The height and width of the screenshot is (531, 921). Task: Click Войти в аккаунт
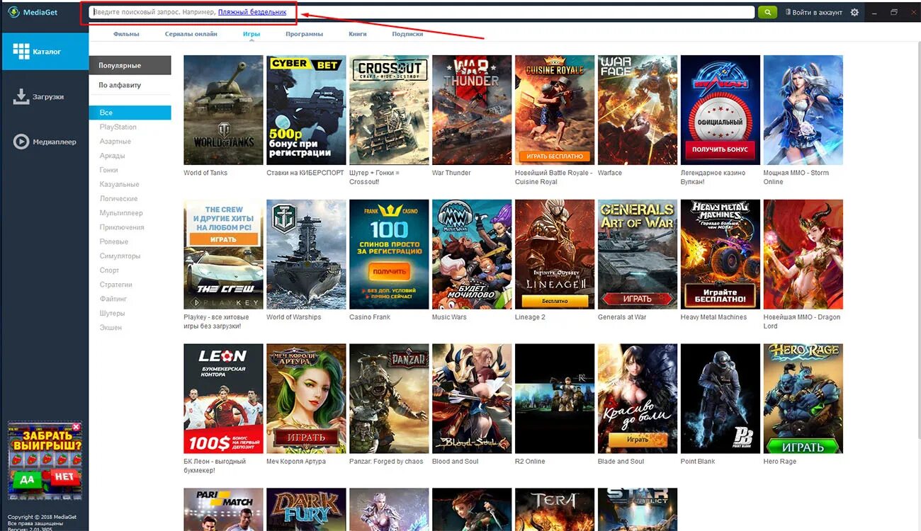tap(813, 12)
